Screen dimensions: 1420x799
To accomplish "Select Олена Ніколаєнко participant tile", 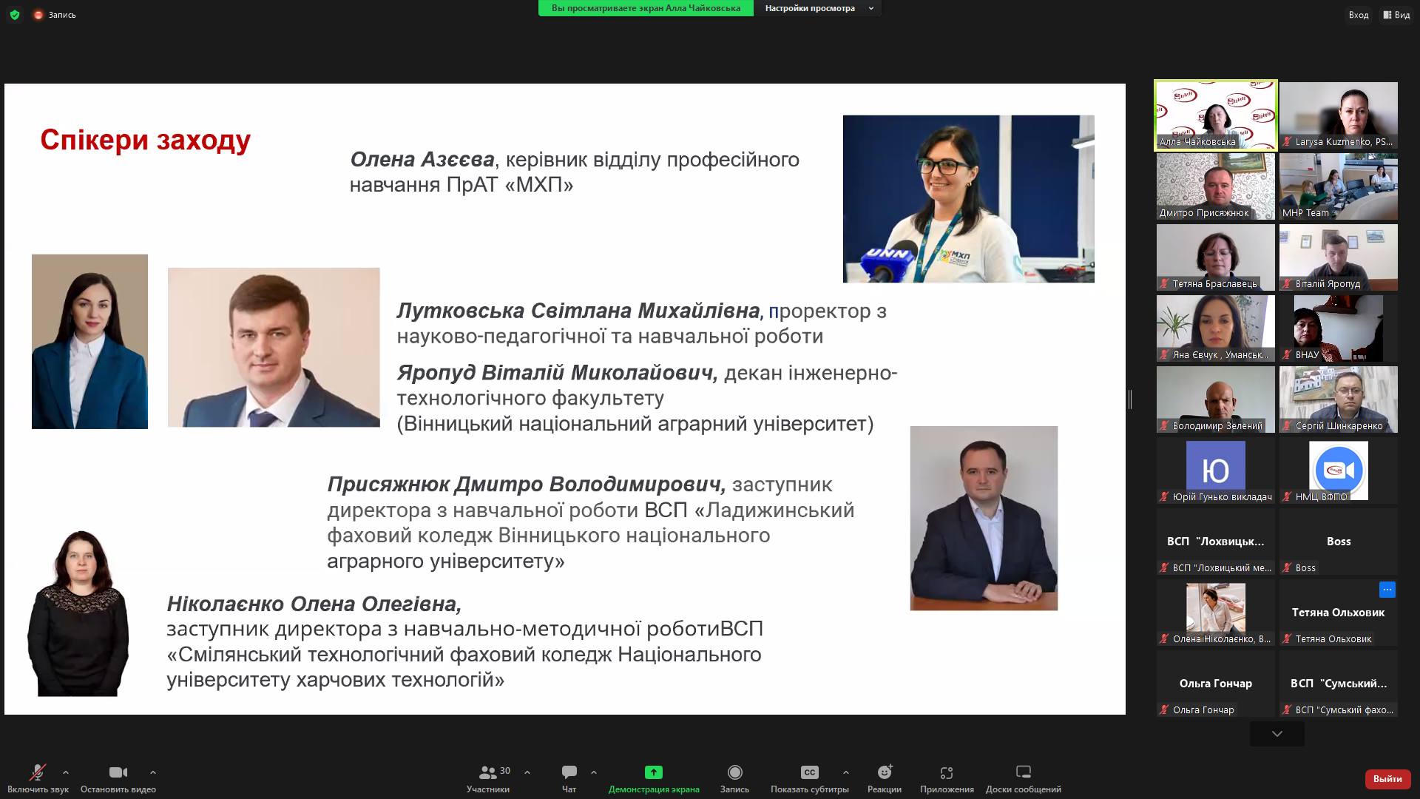I will tap(1216, 613).
